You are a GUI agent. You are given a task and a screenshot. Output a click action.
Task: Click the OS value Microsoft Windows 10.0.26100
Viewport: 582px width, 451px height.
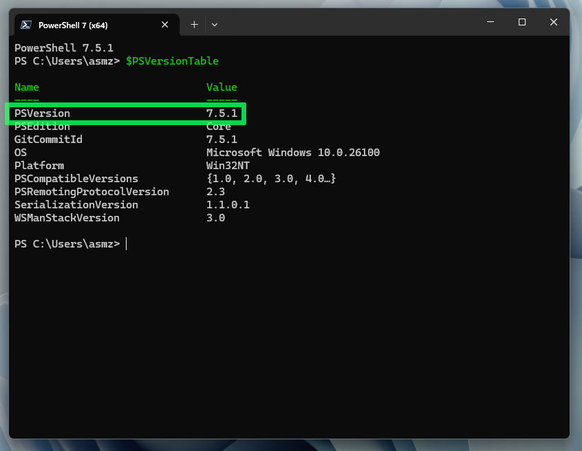293,153
